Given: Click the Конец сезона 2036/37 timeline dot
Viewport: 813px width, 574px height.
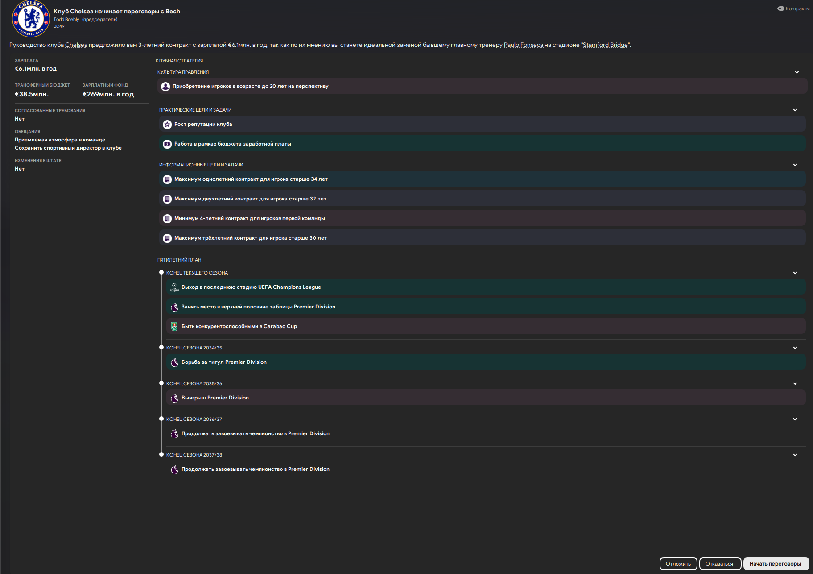Looking at the screenshot, I should pyautogui.click(x=161, y=419).
